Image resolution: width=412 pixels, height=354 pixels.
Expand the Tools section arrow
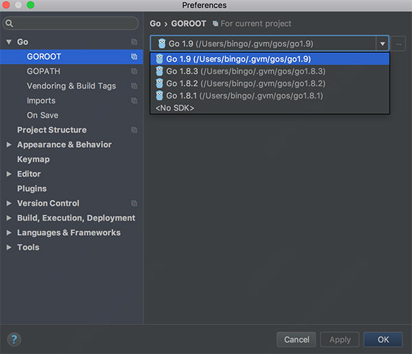coord(9,247)
